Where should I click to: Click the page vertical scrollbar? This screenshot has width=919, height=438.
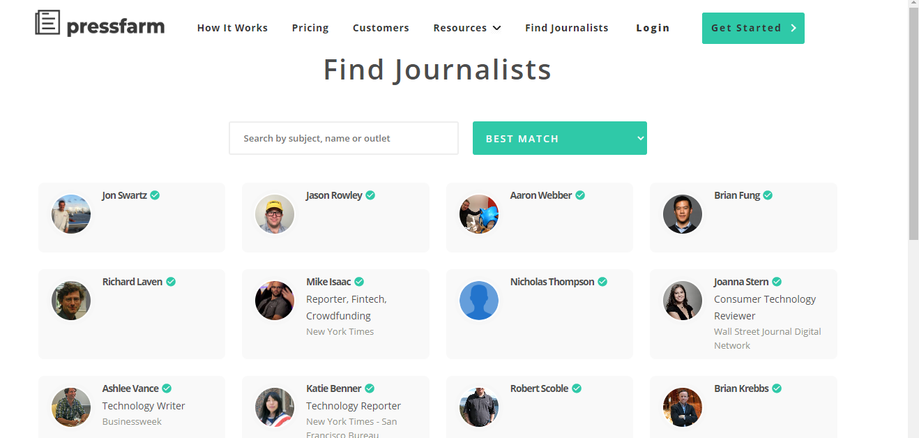point(913,126)
